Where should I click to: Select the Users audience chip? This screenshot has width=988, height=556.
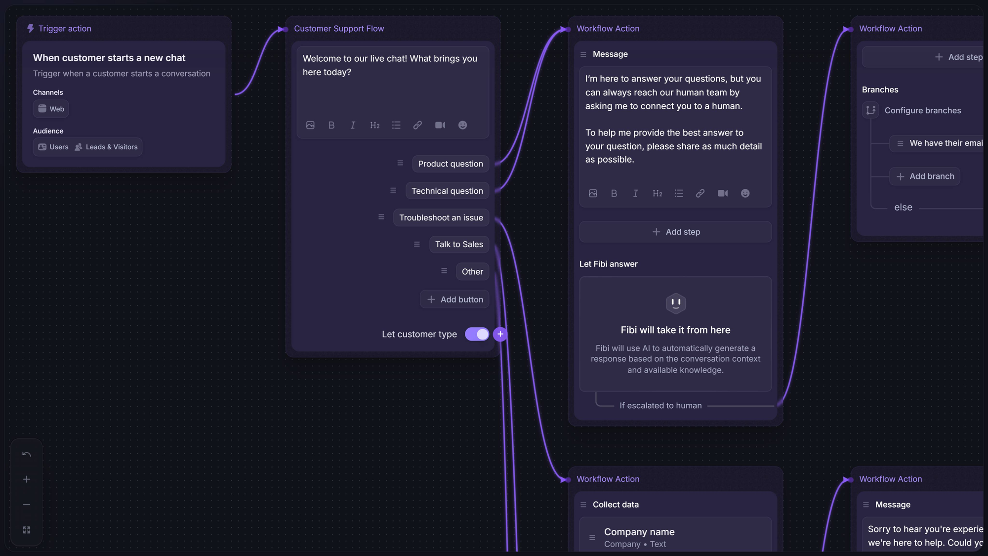click(53, 147)
